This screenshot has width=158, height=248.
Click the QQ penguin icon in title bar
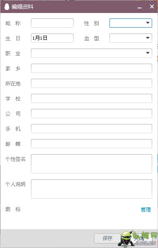click(7, 7)
